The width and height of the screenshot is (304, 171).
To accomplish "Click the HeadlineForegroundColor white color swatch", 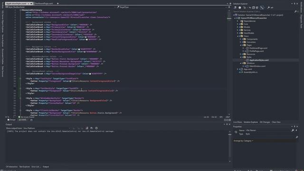I will point(86,39).
